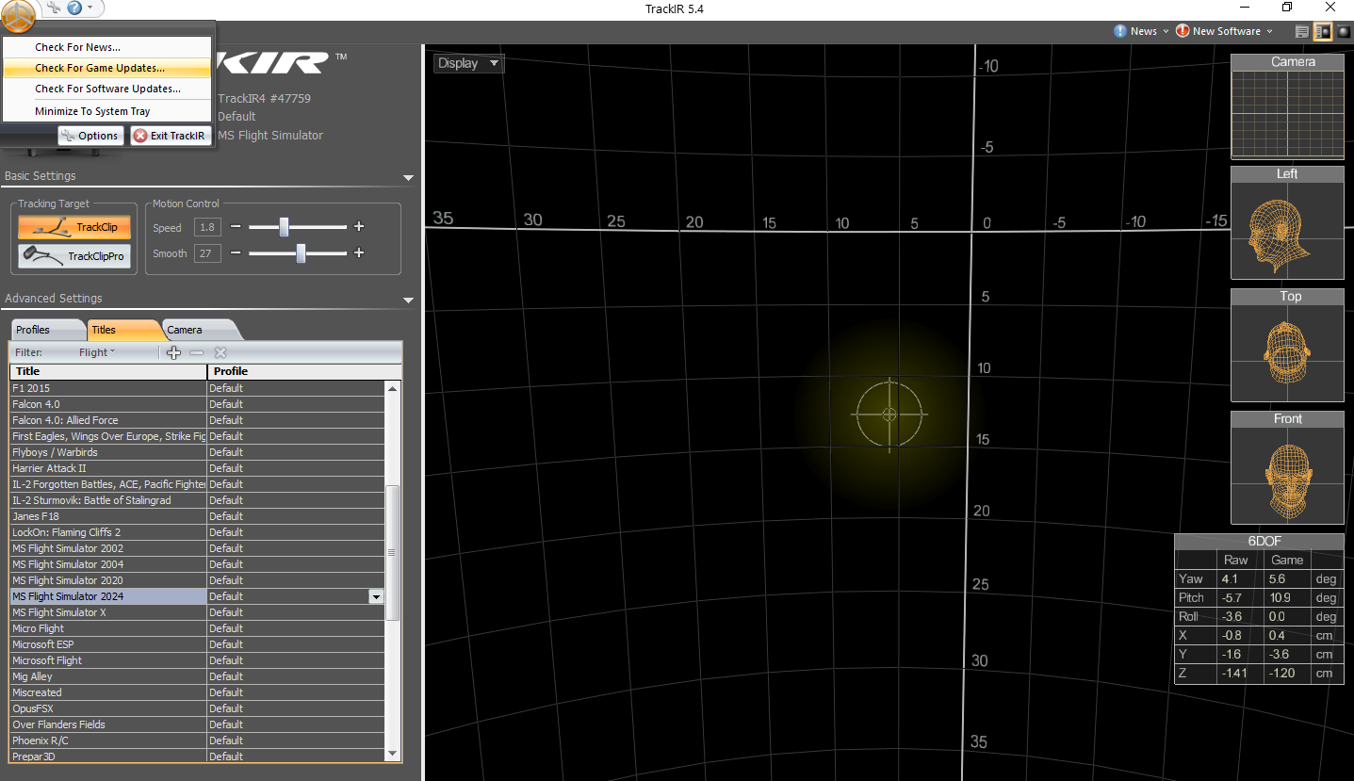Click the Camera view thumbnail

(1287, 106)
